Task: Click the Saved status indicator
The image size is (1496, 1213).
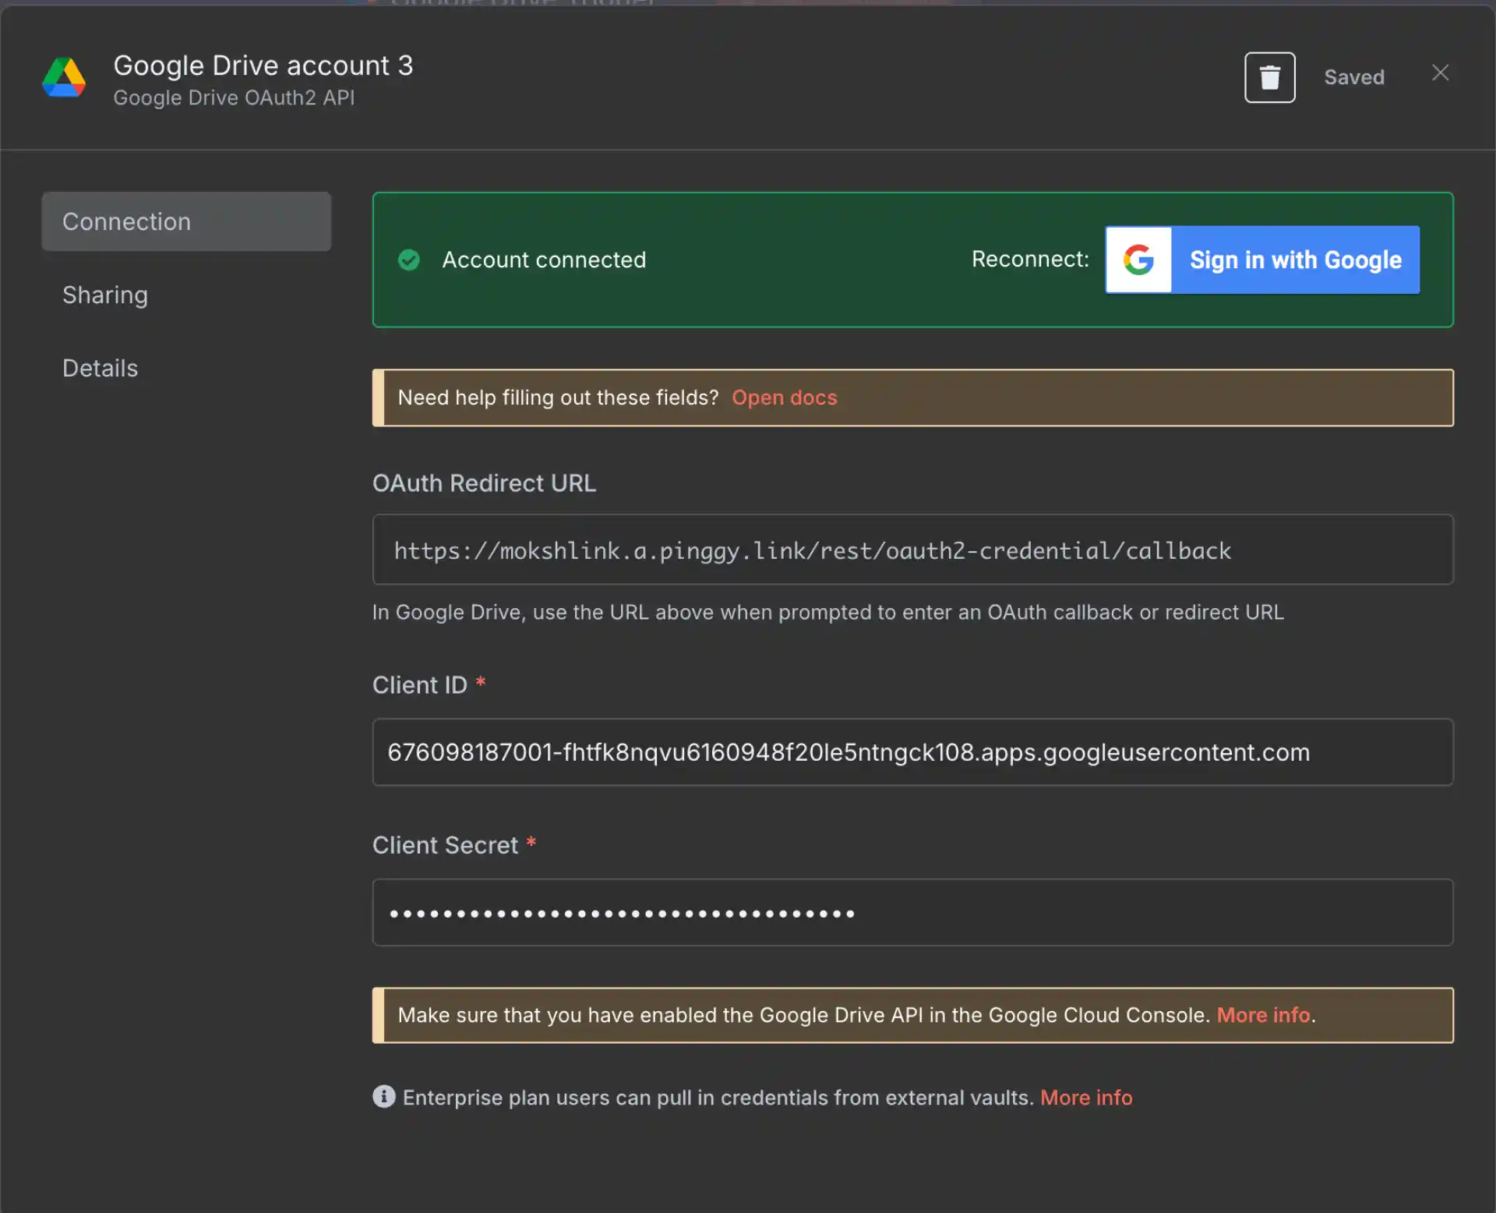Action: pos(1353,76)
